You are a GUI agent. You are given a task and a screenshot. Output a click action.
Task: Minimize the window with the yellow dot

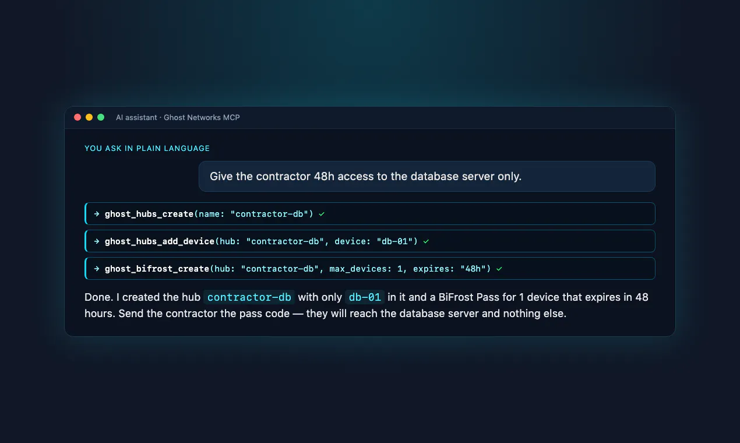coord(89,117)
